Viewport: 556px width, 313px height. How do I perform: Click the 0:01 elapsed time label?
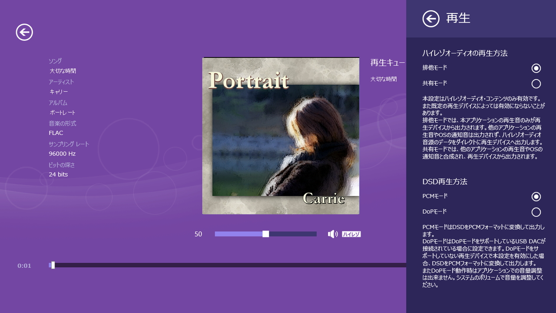point(24,266)
